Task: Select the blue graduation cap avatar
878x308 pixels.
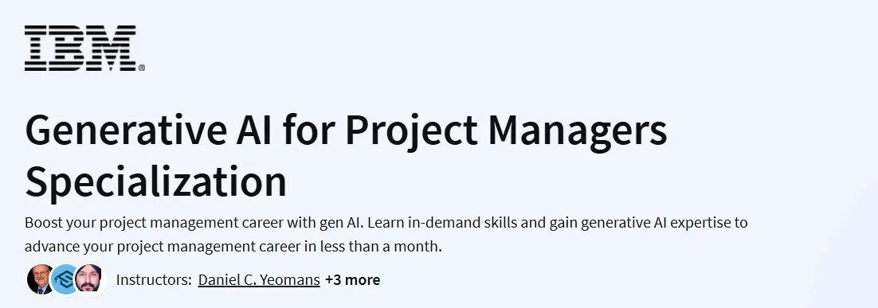Action: click(65, 279)
